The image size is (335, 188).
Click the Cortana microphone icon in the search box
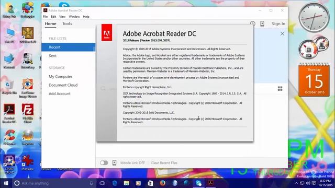coord(91,183)
